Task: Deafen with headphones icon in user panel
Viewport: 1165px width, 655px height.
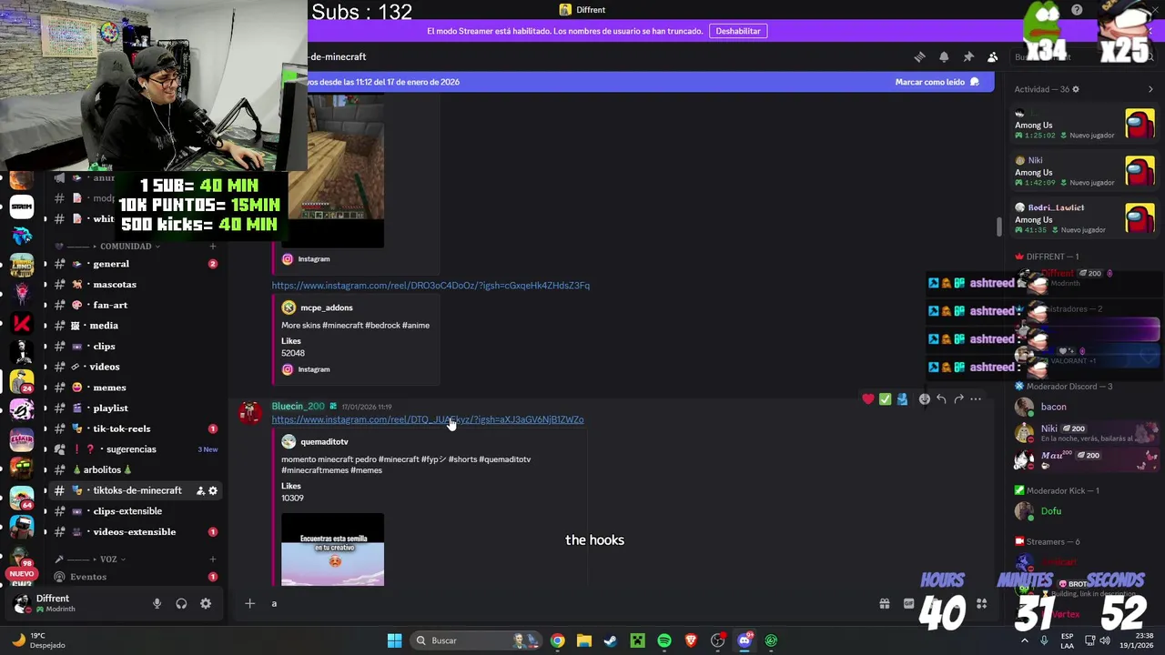Action: [x=181, y=603]
